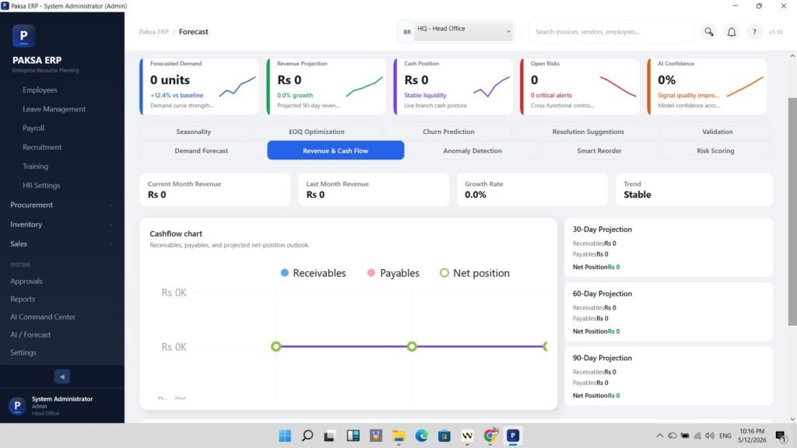Open the Cash Position card
Screen dimensions: 797x448
[454, 86]
